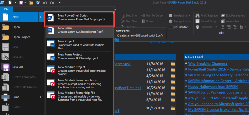249x115 pixels.
Task: Select Save All in the File menu
Action: 22,67
